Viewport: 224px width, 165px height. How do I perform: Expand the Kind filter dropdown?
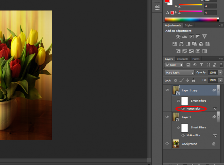[x=174, y=65]
